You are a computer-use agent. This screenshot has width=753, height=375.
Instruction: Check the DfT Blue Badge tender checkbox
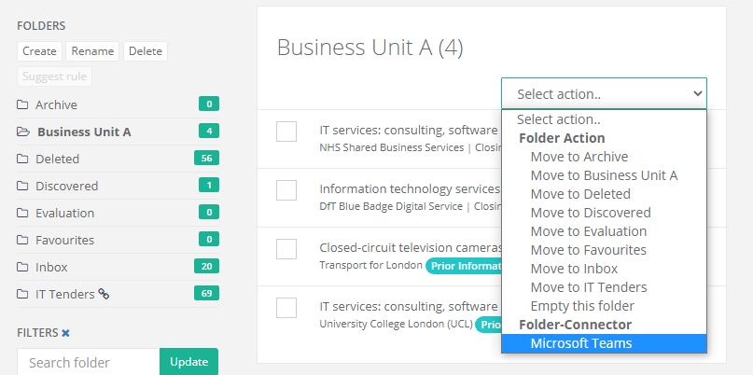pyautogui.click(x=286, y=190)
